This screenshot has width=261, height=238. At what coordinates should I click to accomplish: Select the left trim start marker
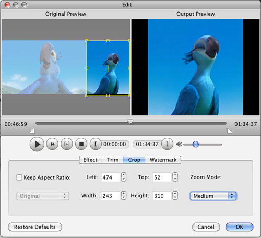point(32,131)
